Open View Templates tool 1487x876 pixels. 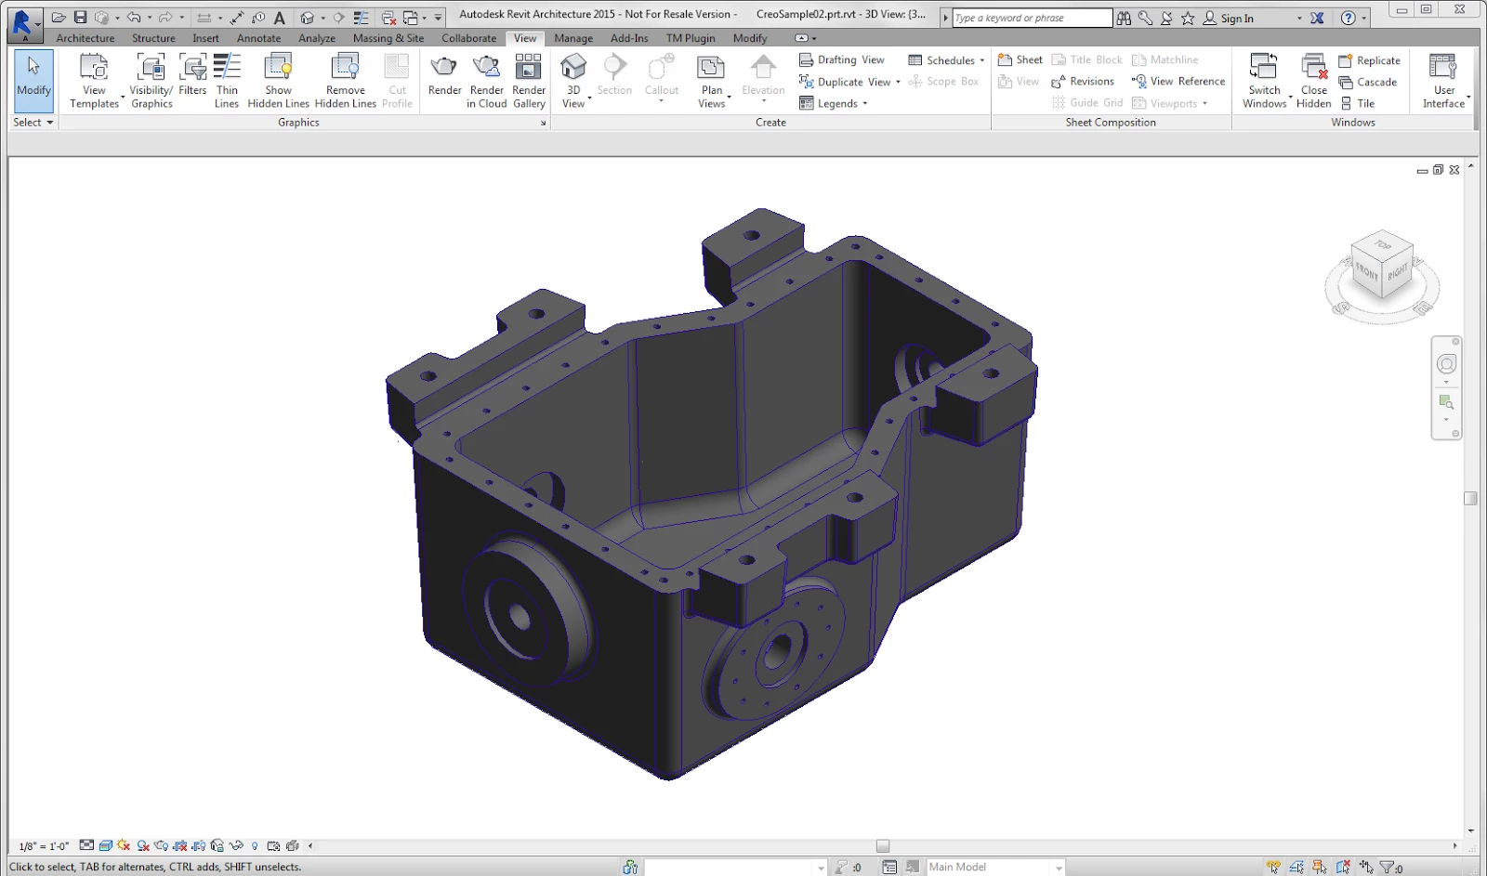94,81
